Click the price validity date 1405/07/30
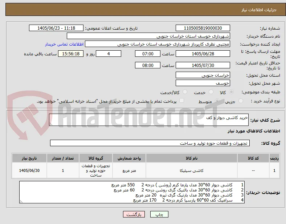Image resolution: width=286 pixels, height=224 pixels. point(203,65)
